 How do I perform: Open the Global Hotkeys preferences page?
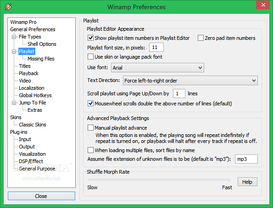[x=35, y=95]
